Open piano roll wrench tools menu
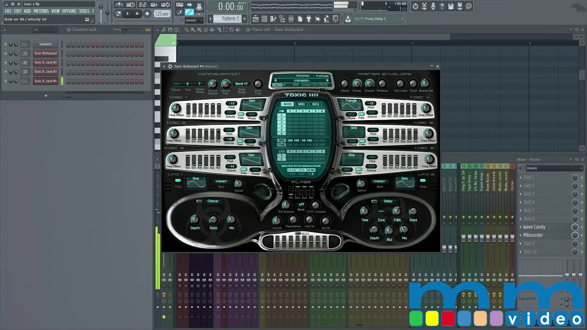The image size is (587, 330). pyautogui.click(x=164, y=29)
